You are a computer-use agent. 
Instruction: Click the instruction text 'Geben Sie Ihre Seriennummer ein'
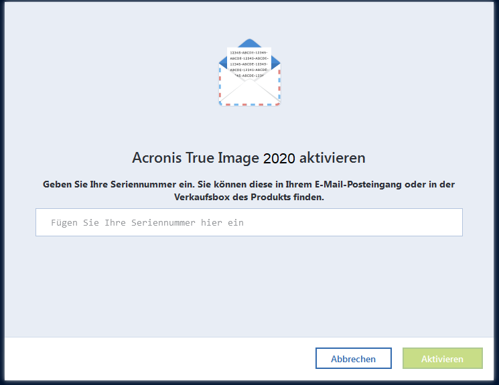(x=119, y=185)
